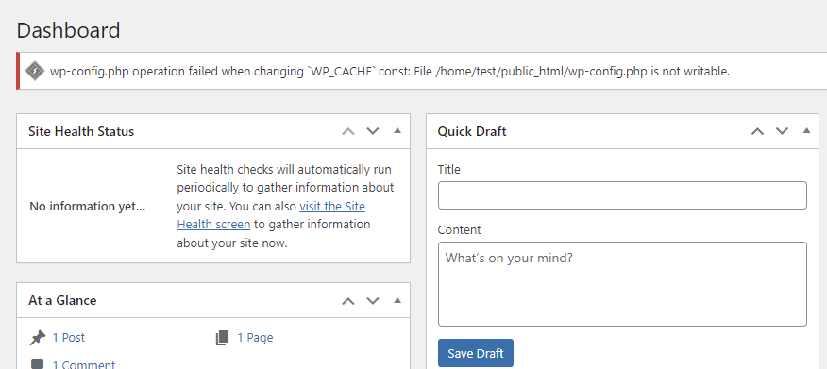Move At a Glance widget up
Image resolution: width=827 pixels, height=369 pixels.
click(348, 301)
